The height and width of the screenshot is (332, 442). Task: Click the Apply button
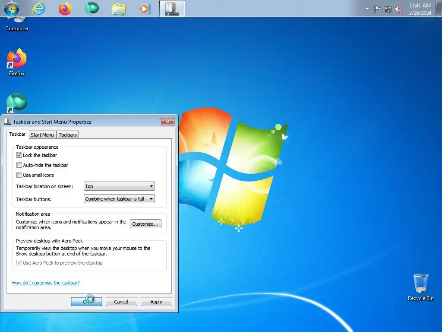click(x=156, y=301)
